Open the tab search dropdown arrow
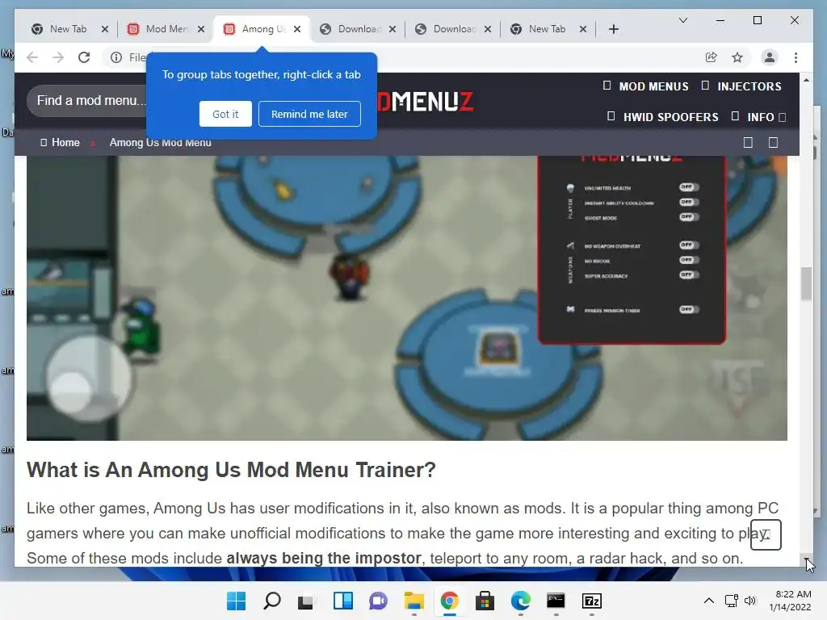This screenshot has width=827, height=620. point(683,20)
